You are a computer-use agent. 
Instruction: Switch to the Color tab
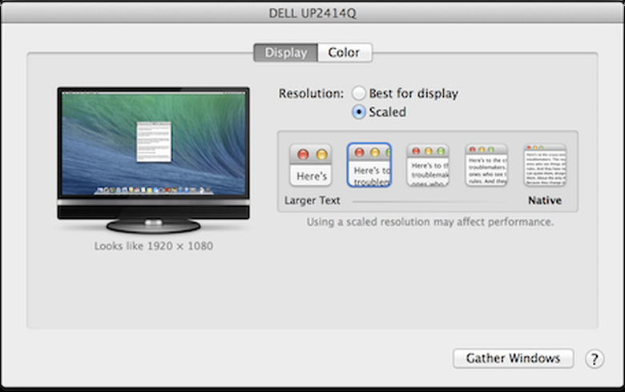pyautogui.click(x=345, y=53)
